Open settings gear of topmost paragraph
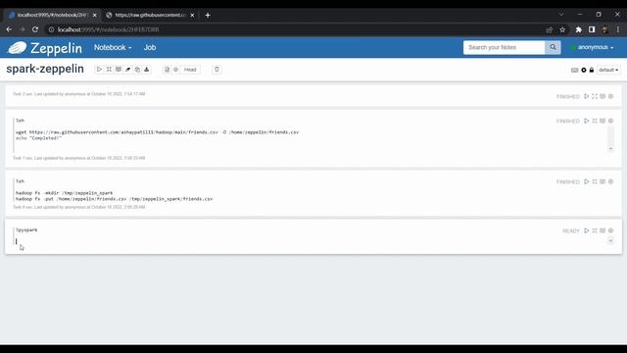627x353 pixels. [610, 96]
